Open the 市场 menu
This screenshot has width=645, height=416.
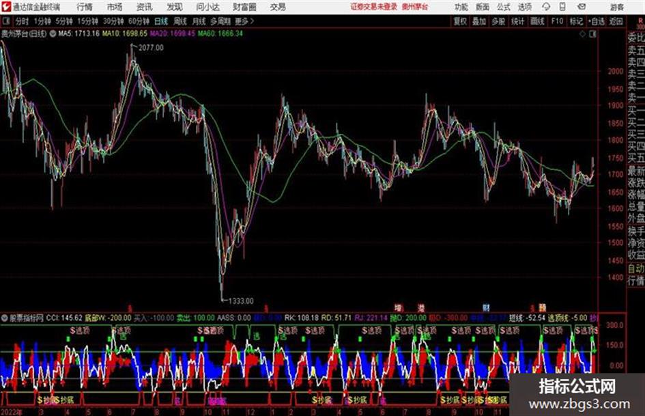pos(115,7)
